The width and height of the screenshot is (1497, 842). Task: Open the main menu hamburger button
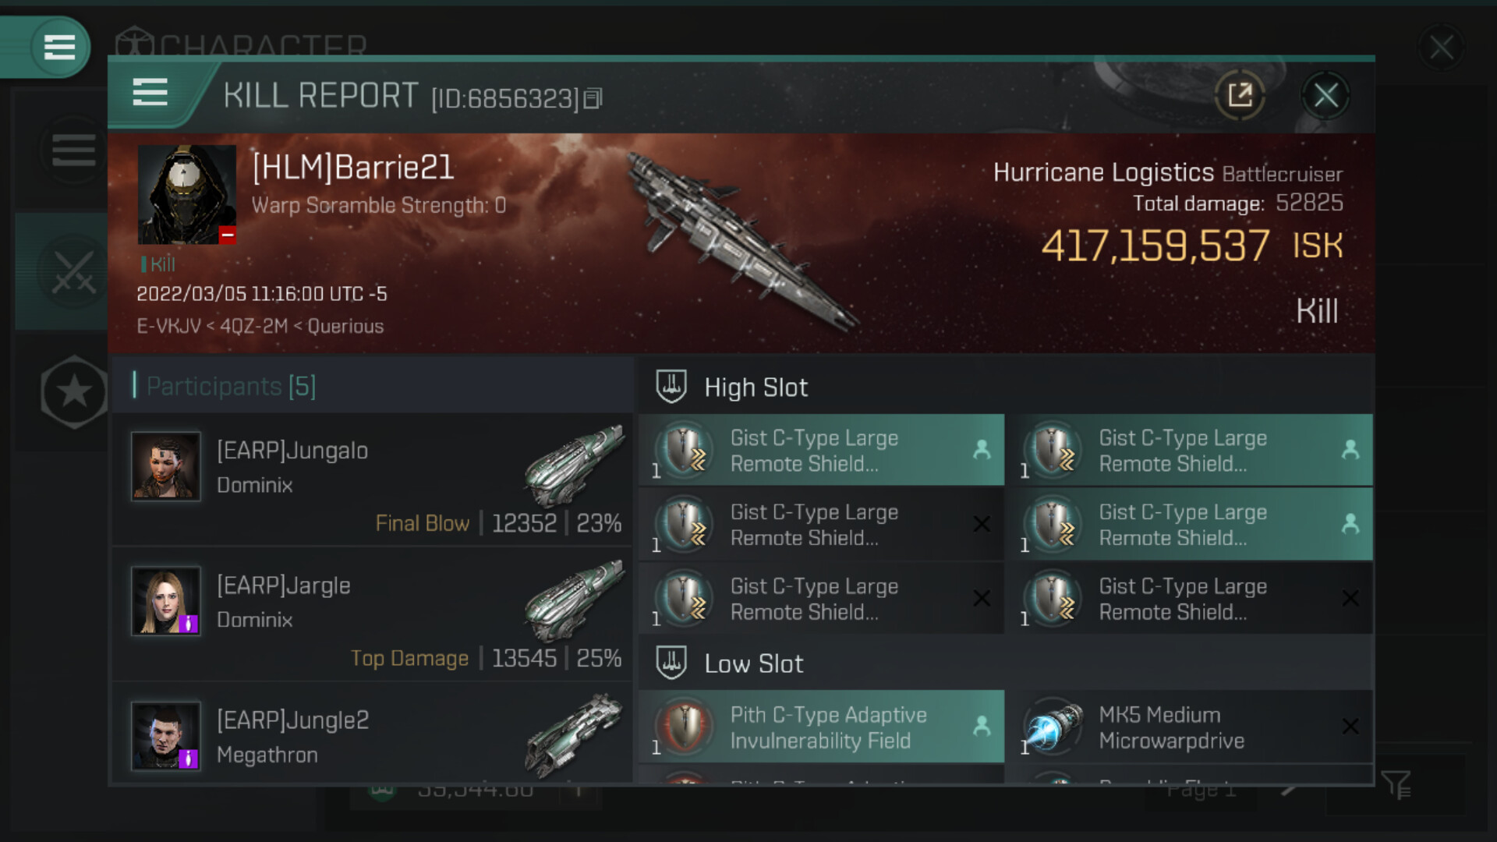point(59,47)
